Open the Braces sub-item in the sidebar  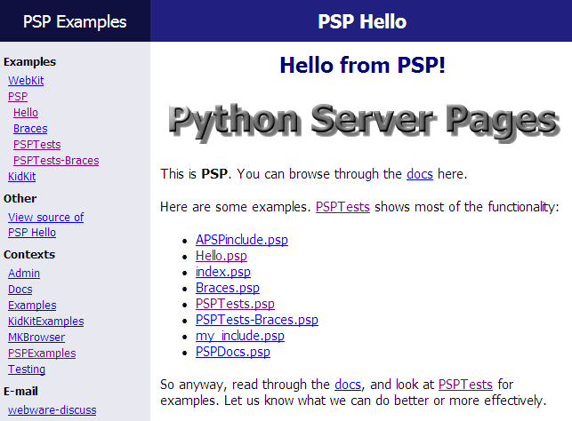pyautogui.click(x=30, y=128)
